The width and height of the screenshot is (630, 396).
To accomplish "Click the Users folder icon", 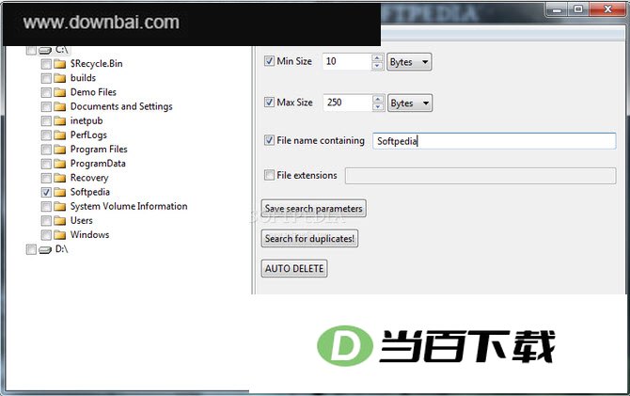I will click(60, 221).
